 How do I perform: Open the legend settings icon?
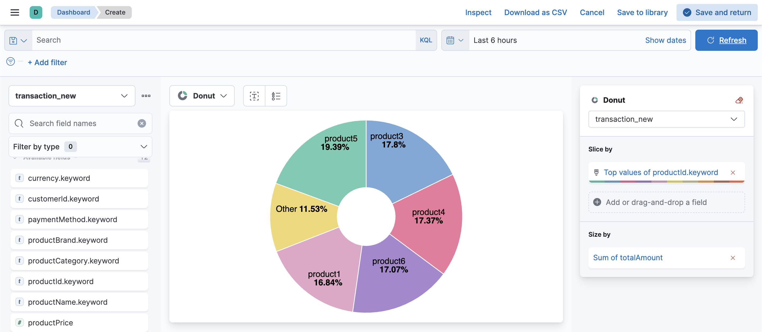coord(276,96)
